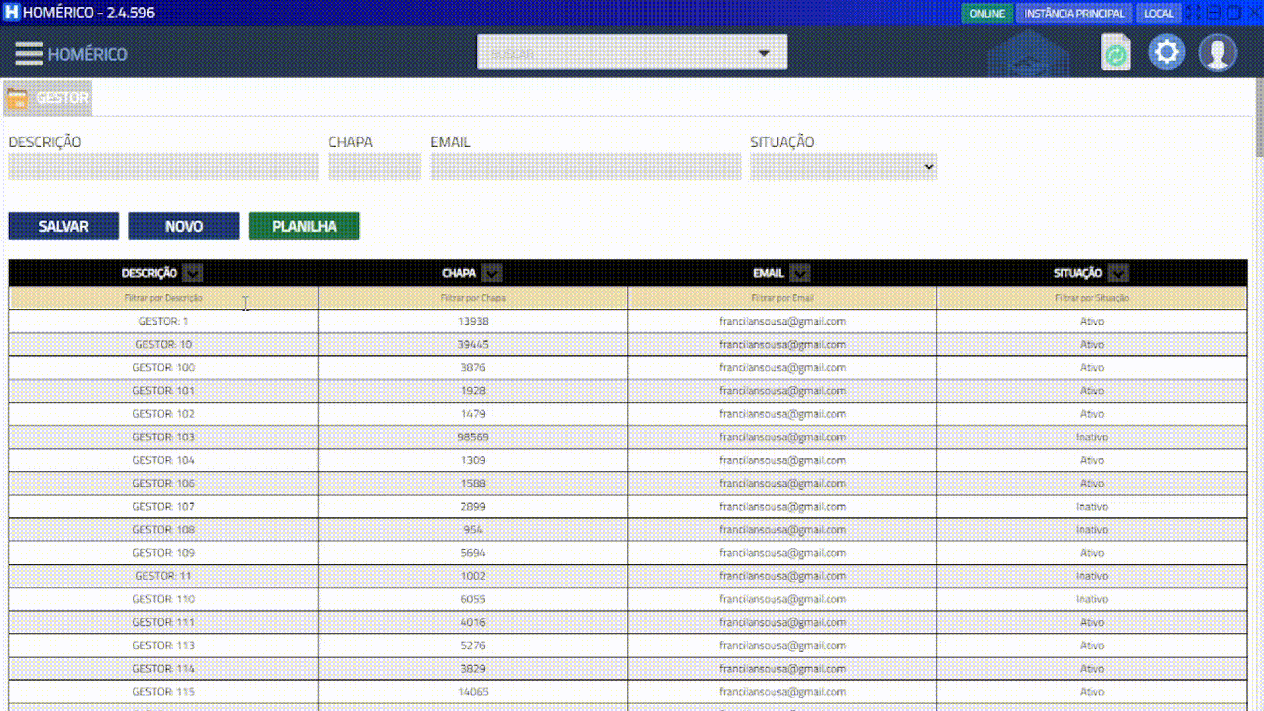Open the DESCRIÇÃO column sort dropdown
1264x711 pixels.
click(x=193, y=273)
